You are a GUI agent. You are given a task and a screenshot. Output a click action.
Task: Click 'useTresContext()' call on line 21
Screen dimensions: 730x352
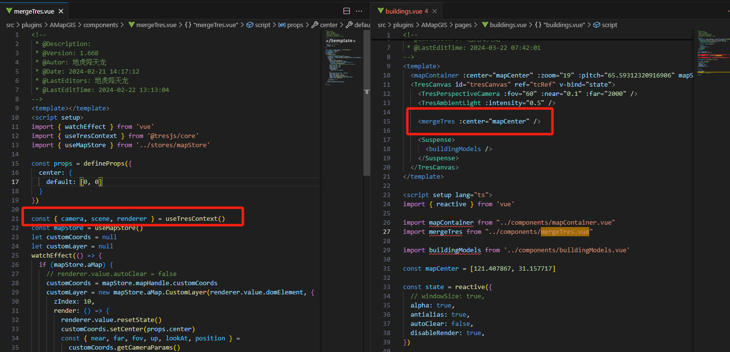click(x=195, y=218)
